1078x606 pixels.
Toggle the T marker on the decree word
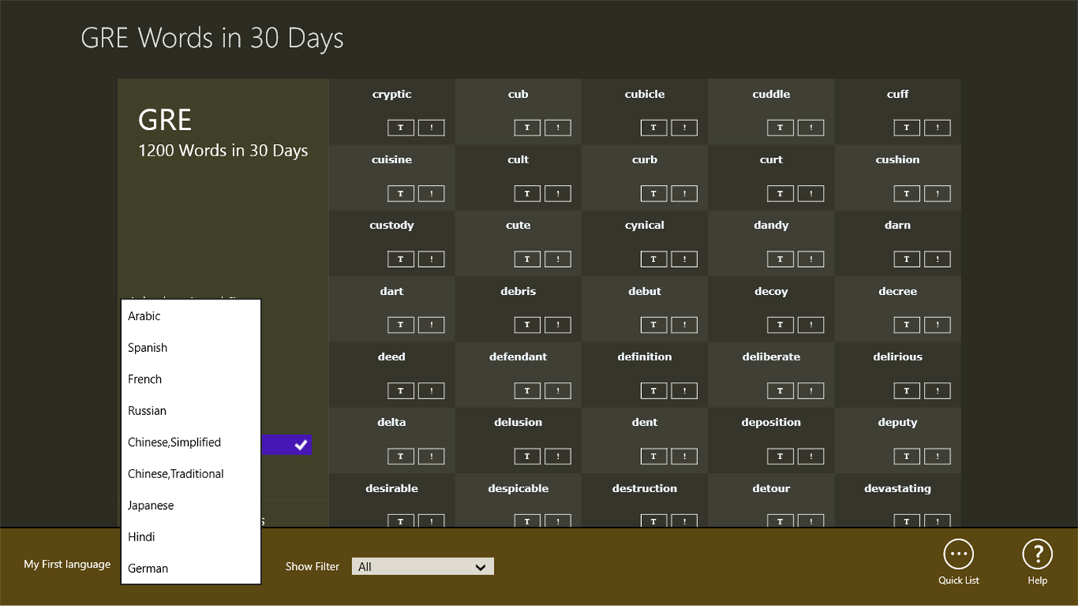(907, 324)
